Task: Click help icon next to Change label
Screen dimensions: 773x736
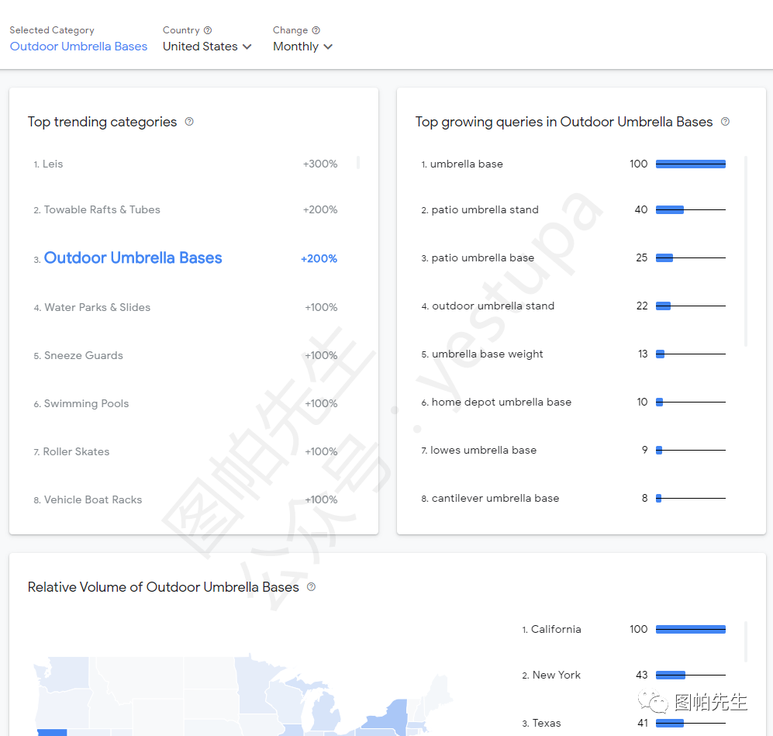Action: pyautogui.click(x=316, y=30)
